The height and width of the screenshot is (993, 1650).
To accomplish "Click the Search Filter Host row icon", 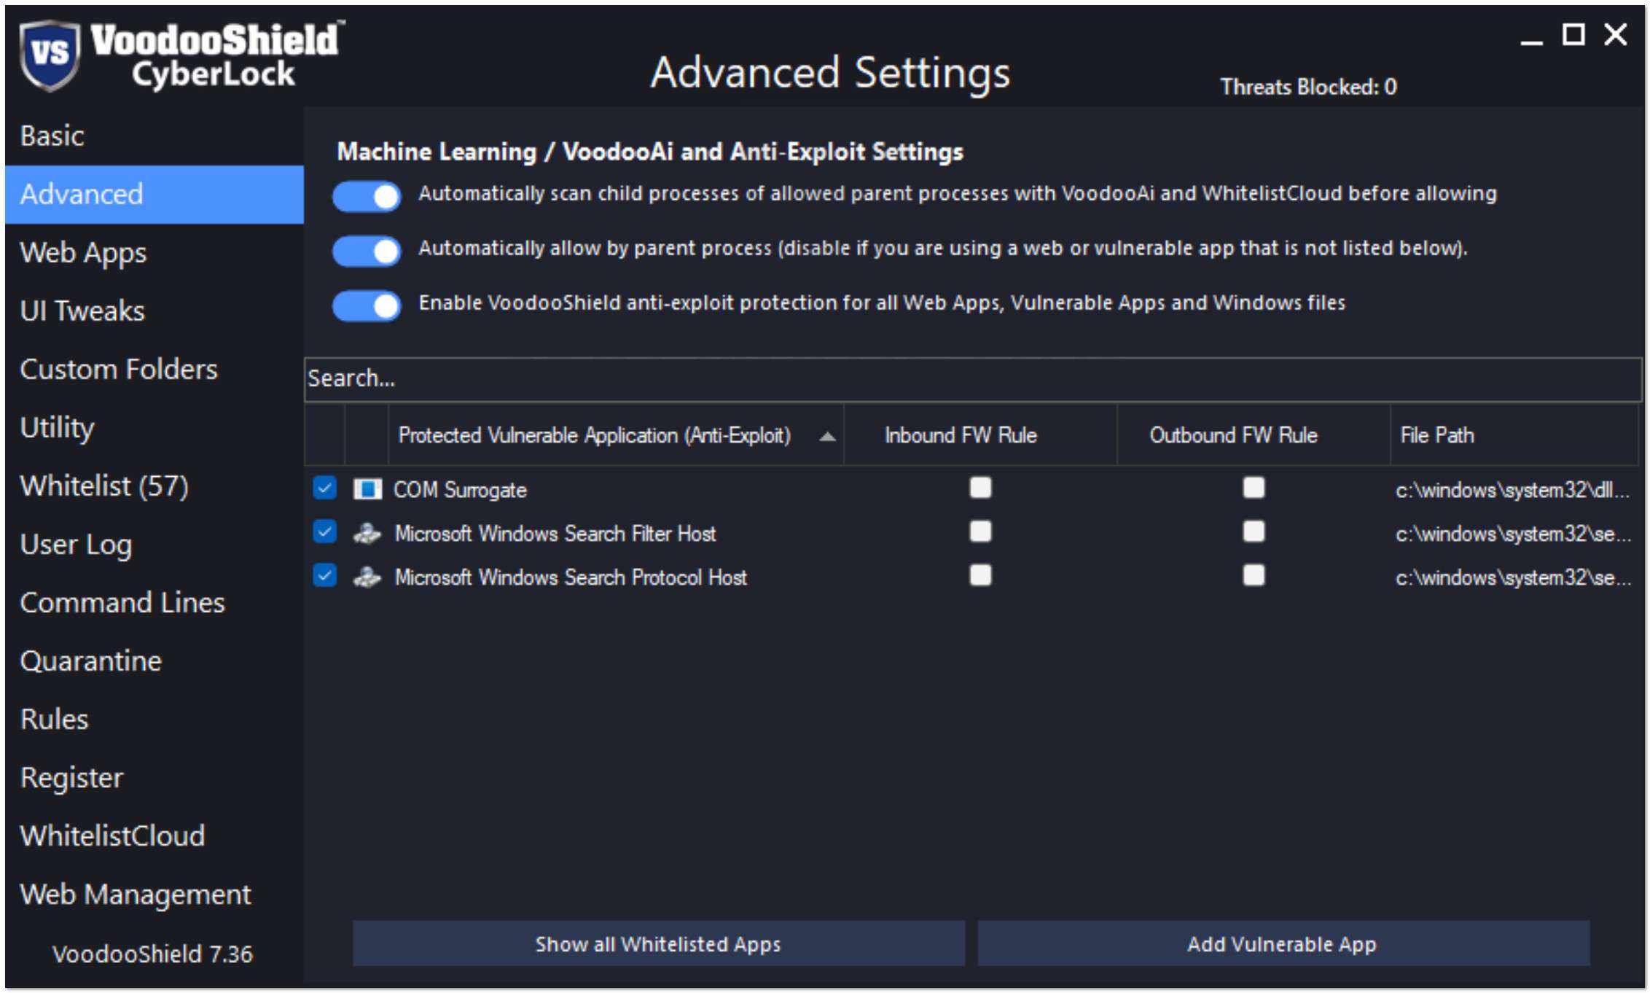I will coord(367,534).
